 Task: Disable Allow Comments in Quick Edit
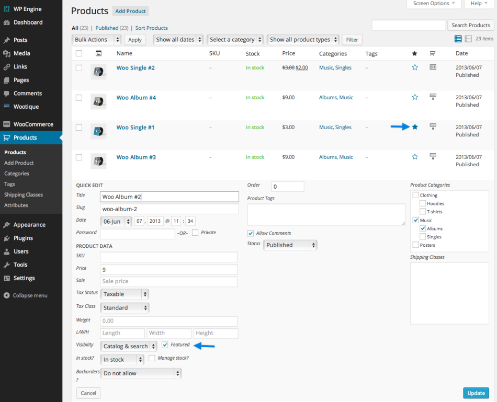[x=250, y=233]
